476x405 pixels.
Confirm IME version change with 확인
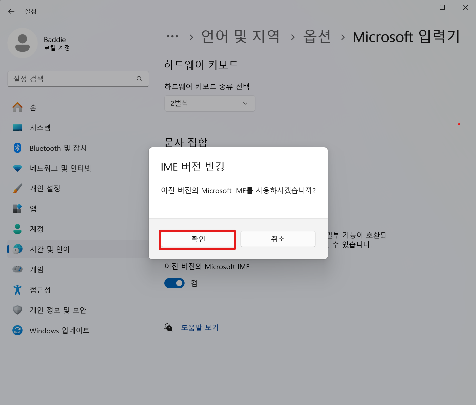[x=198, y=239]
